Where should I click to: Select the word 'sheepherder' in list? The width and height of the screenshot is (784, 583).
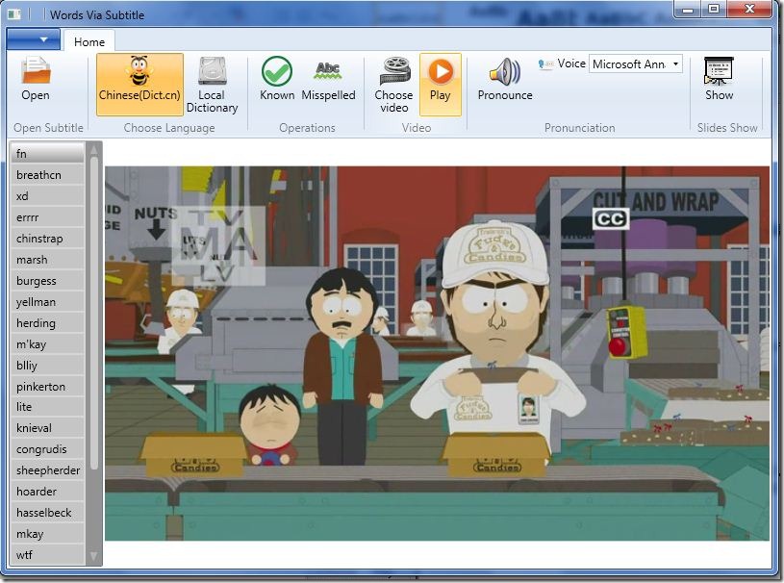(x=46, y=470)
